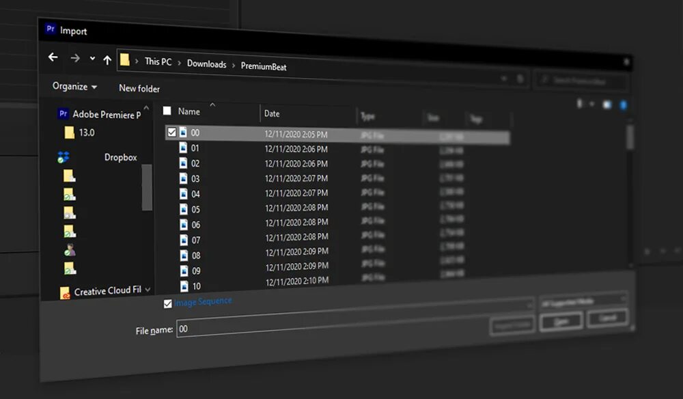The height and width of the screenshot is (399, 683).
Task: Click the date cell of file 08
Action: [296, 252]
